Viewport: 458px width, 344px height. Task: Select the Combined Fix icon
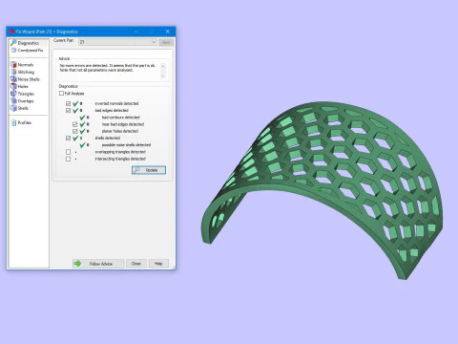13,51
